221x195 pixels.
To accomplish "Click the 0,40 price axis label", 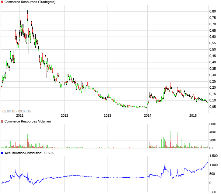I will tap(212, 62).
